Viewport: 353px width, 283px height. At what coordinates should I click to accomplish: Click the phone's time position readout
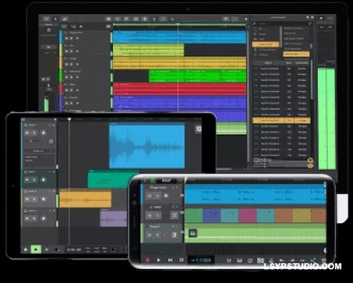(x=201, y=260)
